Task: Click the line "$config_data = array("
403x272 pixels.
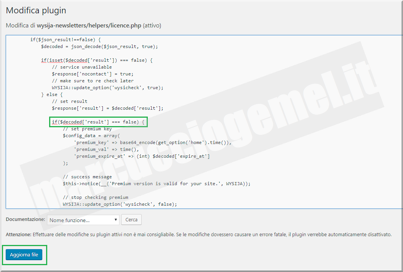Action: tap(91, 136)
